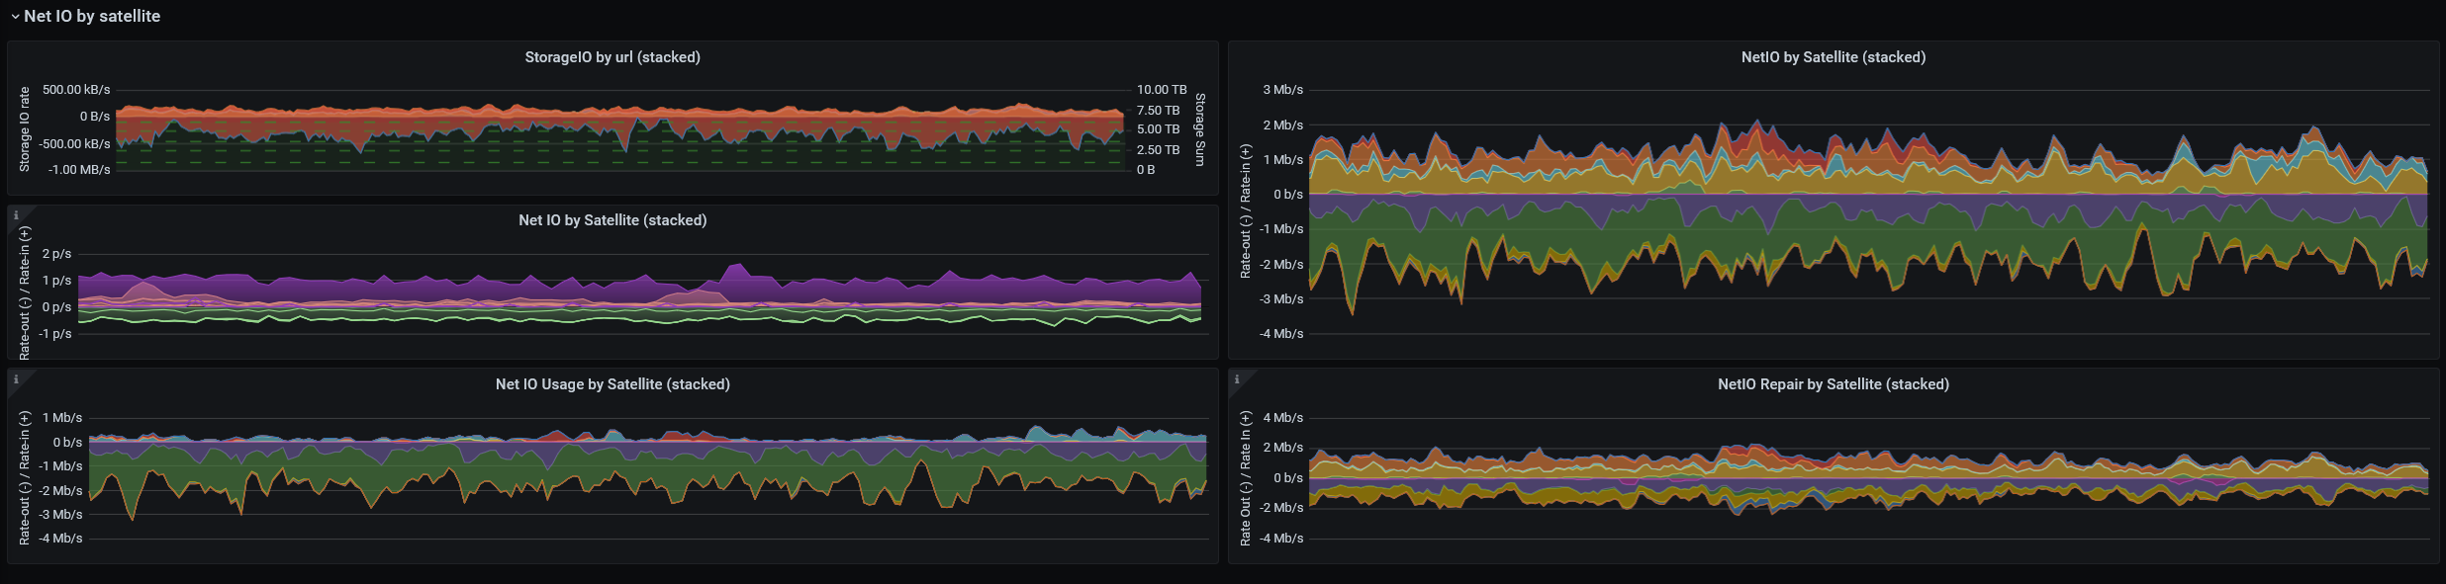This screenshot has width=2446, height=584.
Task: Show info icon of Net IO by Satellite panel
Action: (16, 214)
